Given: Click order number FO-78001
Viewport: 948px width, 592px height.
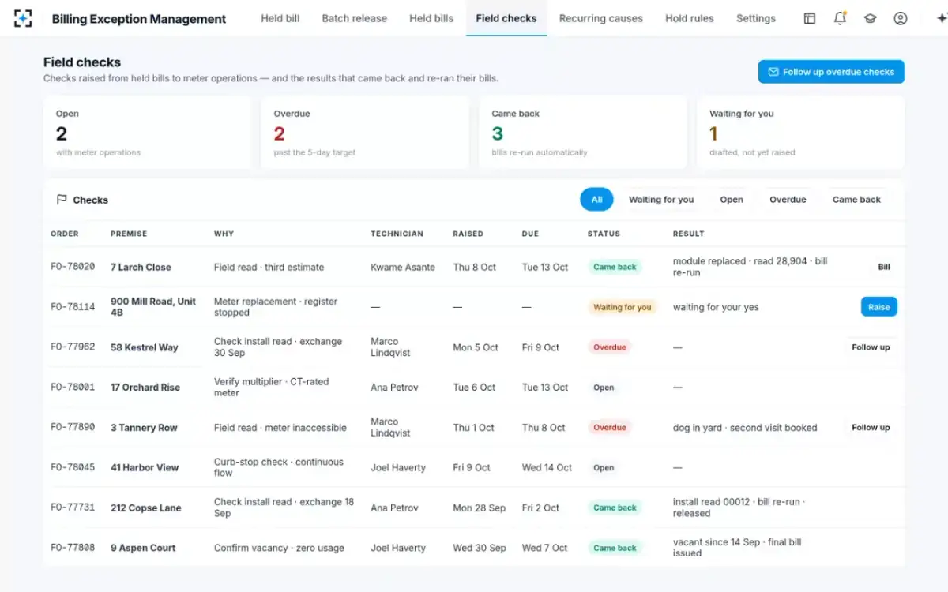Looking at the screenshot, I should tap(73, 388).
